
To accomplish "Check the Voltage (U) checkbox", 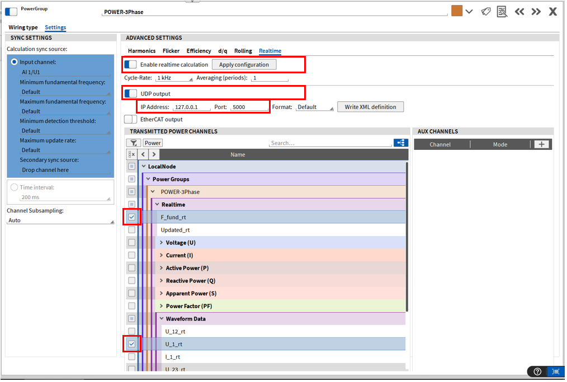I will 131,242.
